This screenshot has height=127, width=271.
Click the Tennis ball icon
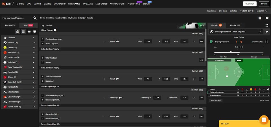coord(5,47)
